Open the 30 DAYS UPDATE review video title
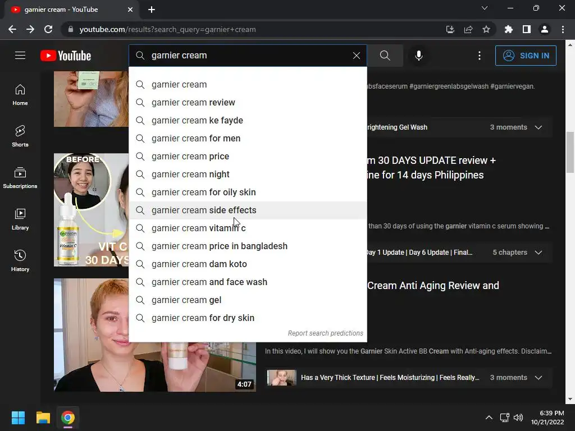Screen dimensions: 575x431 click(432, 167)
